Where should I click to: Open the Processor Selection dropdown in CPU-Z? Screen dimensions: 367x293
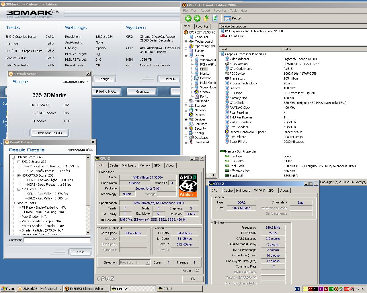(x=148, y=262)
